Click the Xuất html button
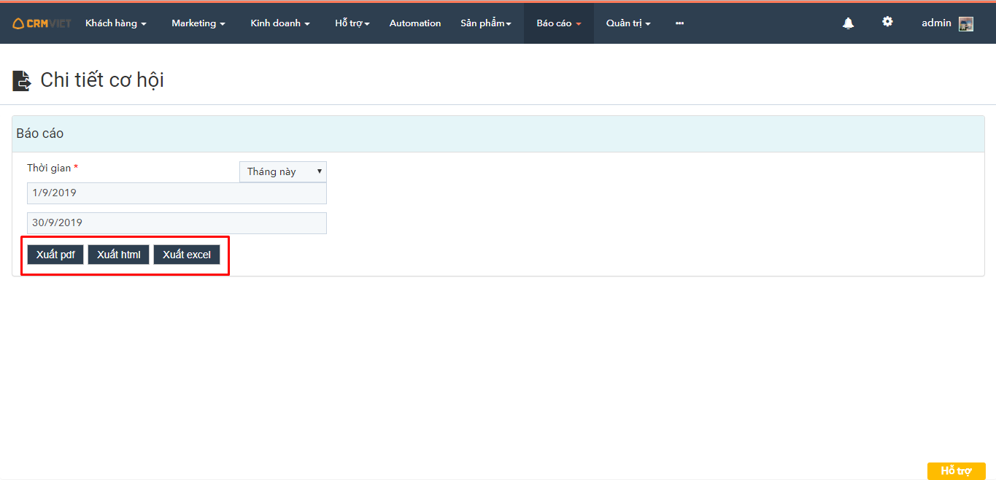The height and width of the screenshot is (480, 996). pyautogui.click(x=118, y=255)
